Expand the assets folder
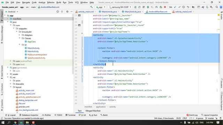 [x=8, y=74]
